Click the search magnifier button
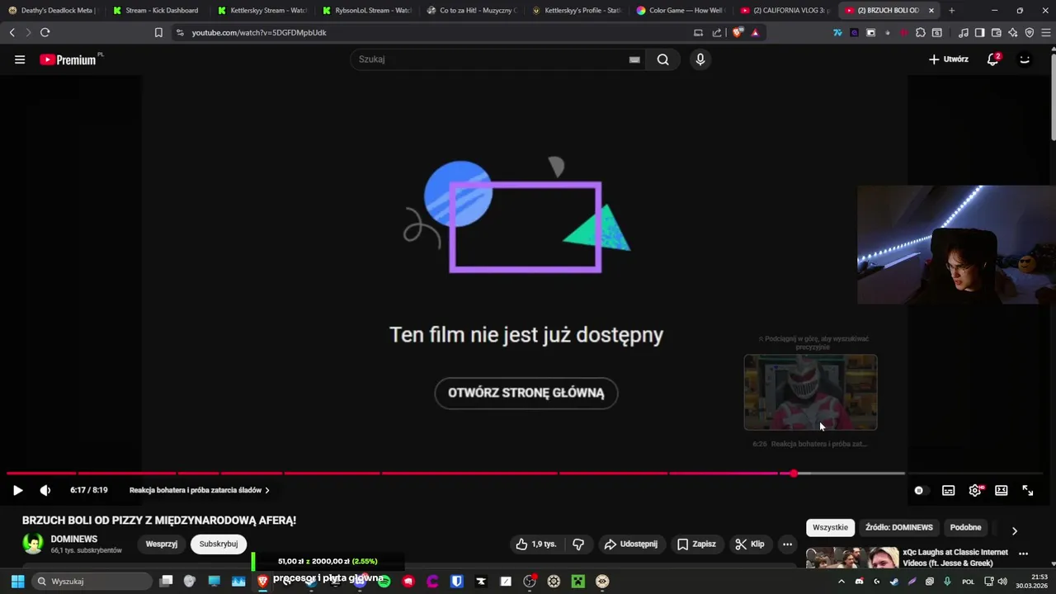The height and width of the screenshot is (594, 1056). [x=662, y=59]
